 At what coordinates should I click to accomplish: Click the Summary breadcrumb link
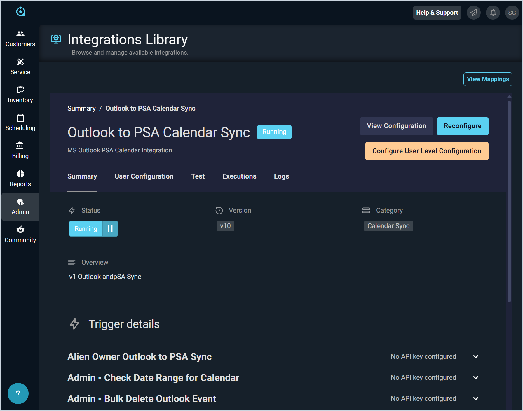click(x=81, y=109)
